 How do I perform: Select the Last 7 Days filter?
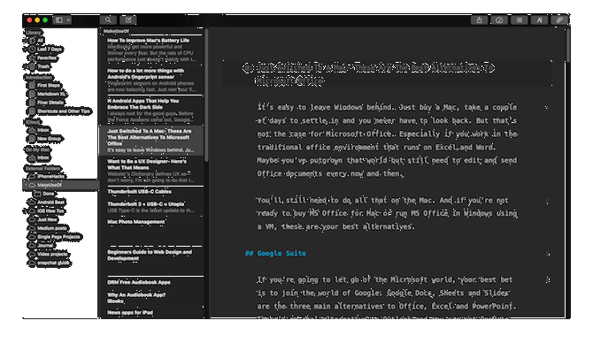point(45,50)
